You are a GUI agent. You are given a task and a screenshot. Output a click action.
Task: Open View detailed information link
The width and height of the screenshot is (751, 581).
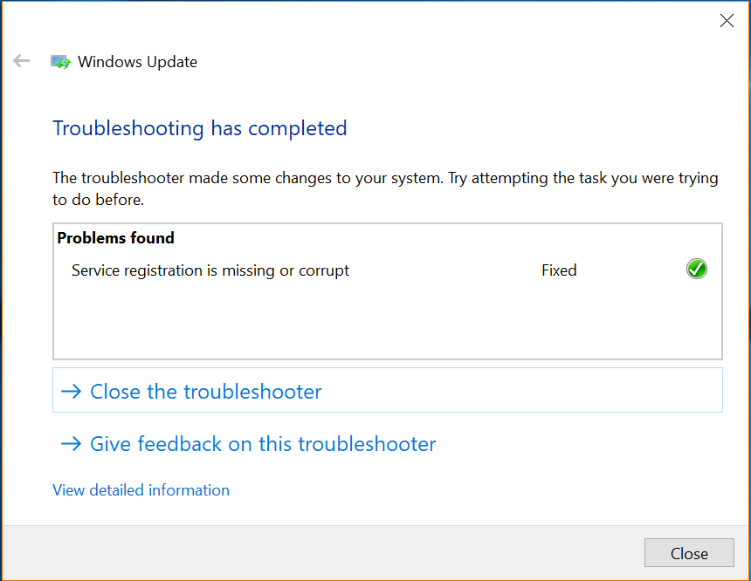click(141, 490)
